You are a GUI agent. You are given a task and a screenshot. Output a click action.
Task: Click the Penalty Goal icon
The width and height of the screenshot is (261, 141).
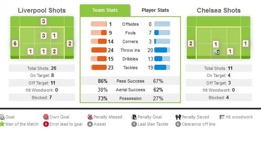pos(134,117)
